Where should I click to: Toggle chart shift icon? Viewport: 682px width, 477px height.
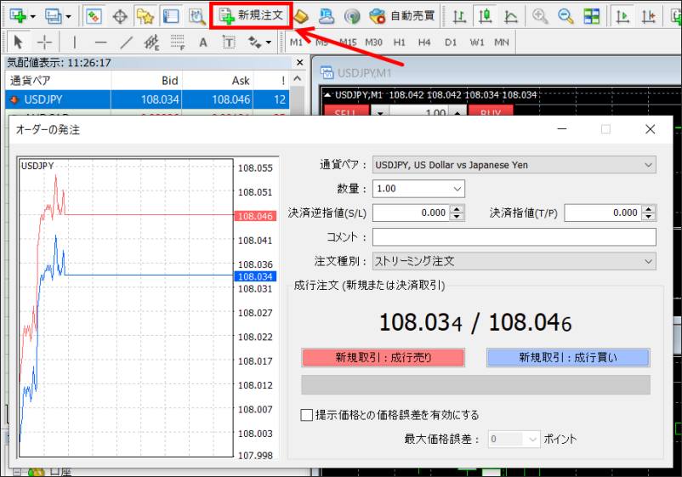[649, 16]
